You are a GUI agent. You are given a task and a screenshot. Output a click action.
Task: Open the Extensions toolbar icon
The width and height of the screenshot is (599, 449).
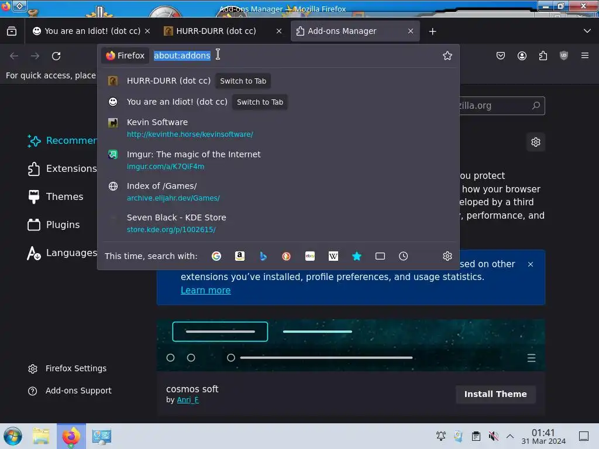tap(543, 56)
